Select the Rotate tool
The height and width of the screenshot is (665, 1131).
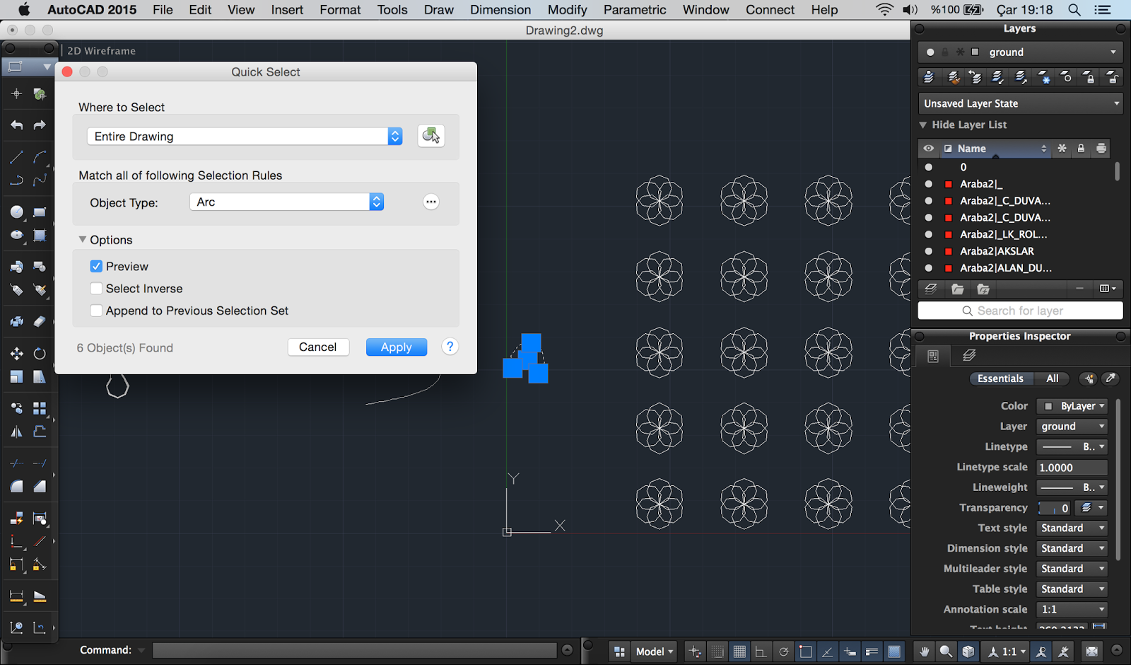coord(40,353)
